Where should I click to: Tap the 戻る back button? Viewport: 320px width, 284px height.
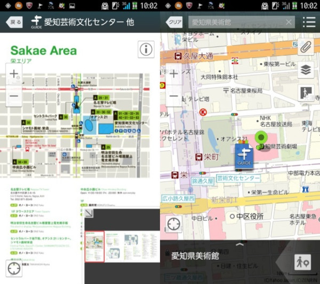click(x=14, y=22)
